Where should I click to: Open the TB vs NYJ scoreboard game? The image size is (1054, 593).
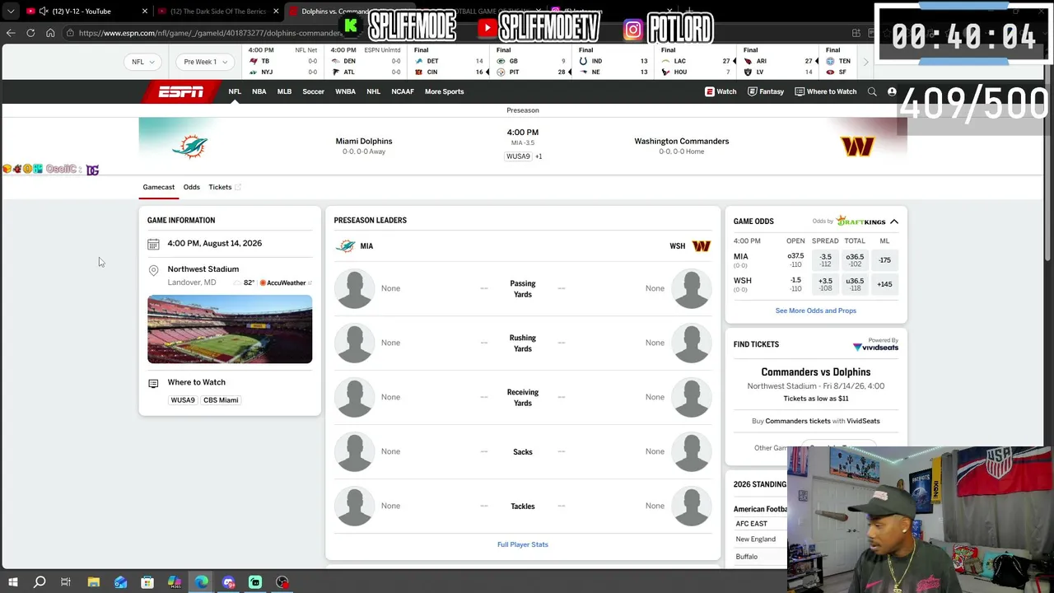[x=282, y=62]
